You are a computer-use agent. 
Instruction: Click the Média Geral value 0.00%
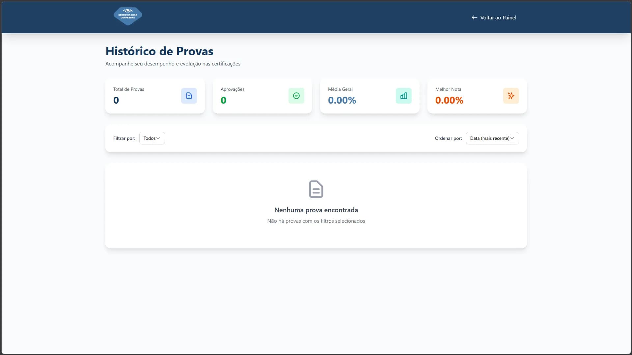(342, 100)
